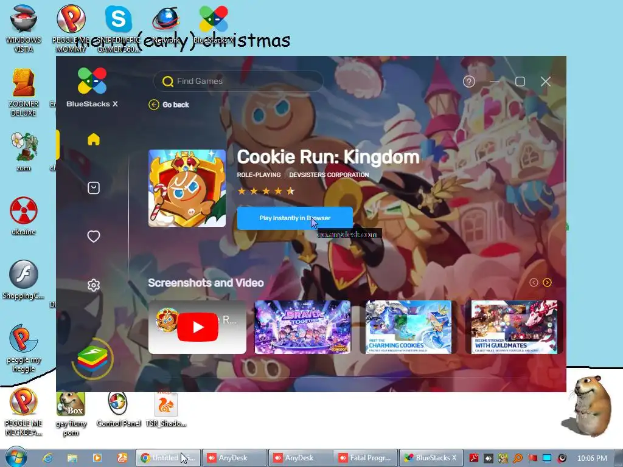623x467 pixels.
Task: Select the Control Panel desktop icon
Action: click(119, 409)
